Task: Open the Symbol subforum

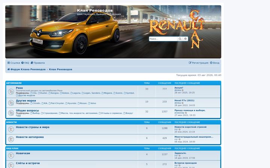Action: click(129, 93)
